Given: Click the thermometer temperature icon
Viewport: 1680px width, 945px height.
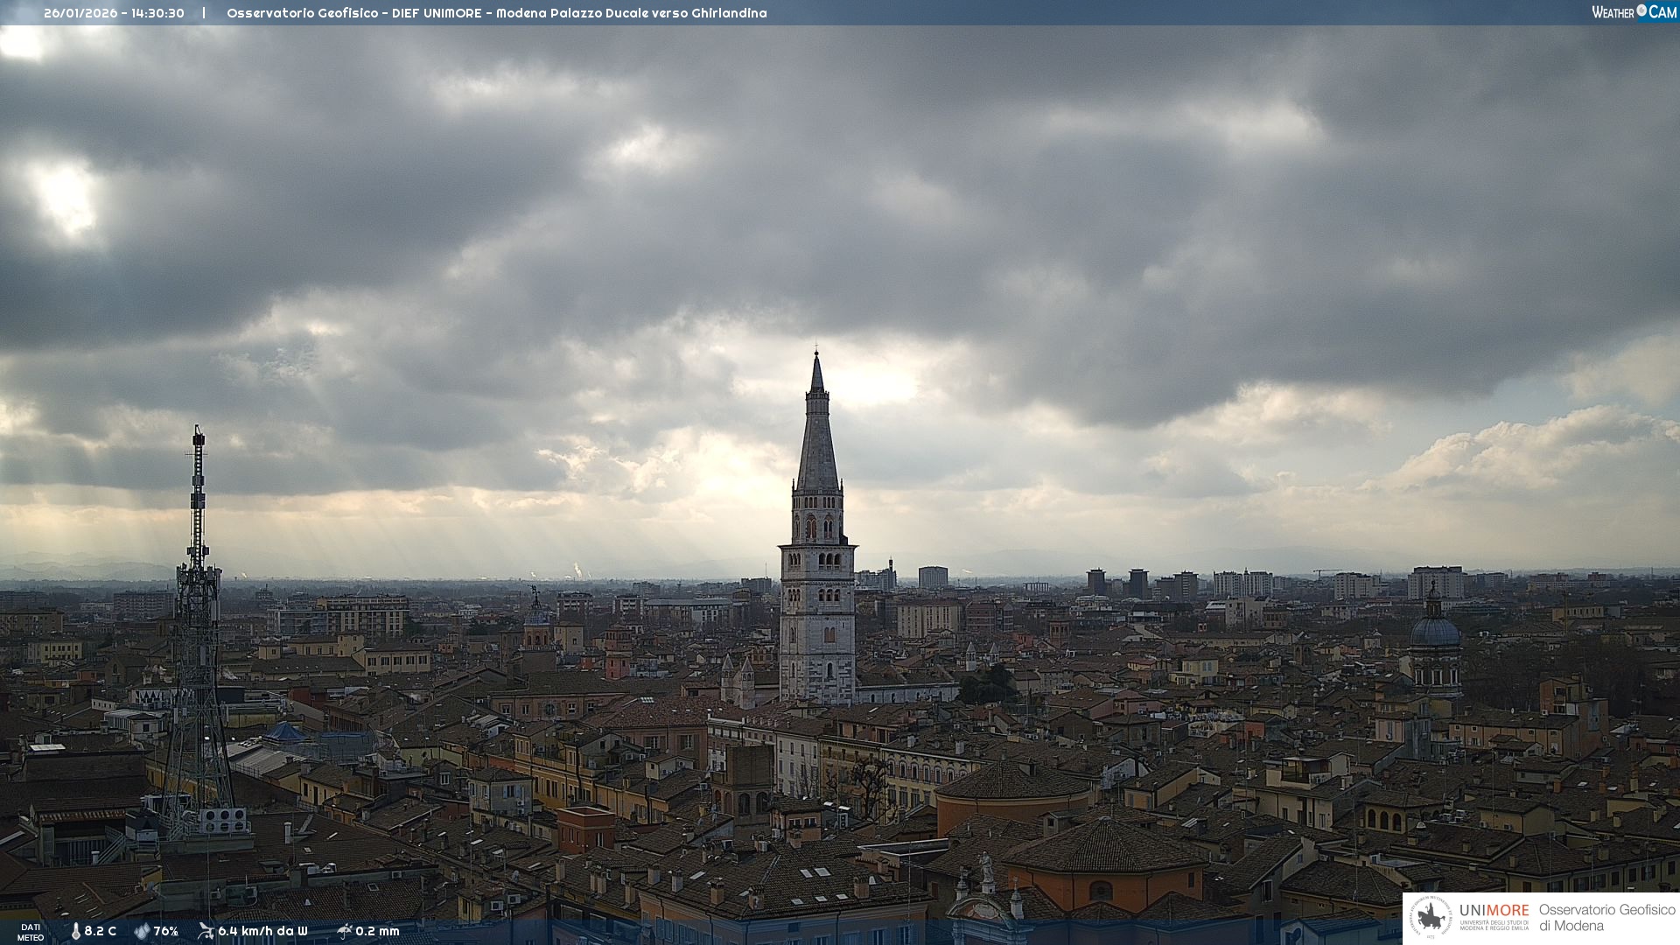Looking at the screenshot, I should tap(76, 932).
